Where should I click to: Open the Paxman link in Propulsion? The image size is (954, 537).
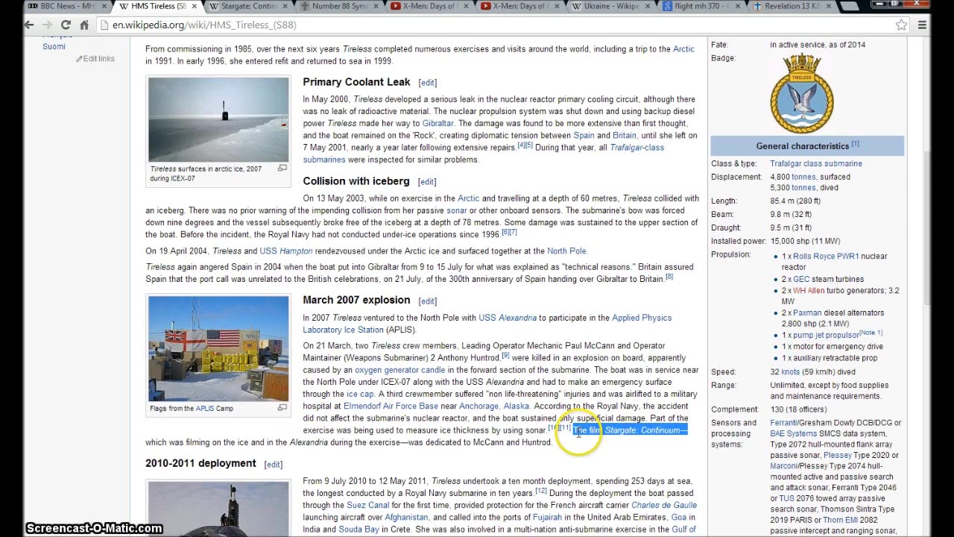[807, 313]
